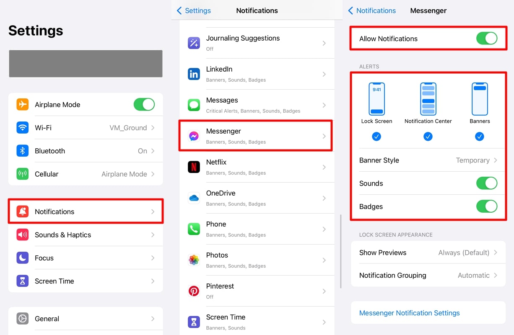514x335 pixels.
Task: Open Messenger Notification Settings link
Action: [409, 313]
